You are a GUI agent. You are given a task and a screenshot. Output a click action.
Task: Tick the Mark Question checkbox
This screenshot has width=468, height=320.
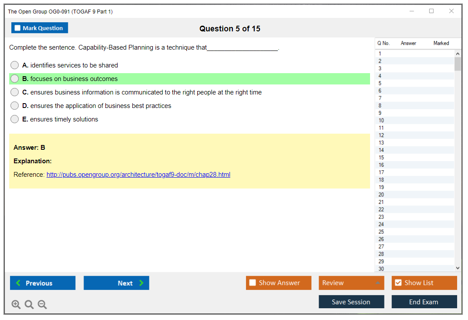pyautogui.click(x=18, y=28)
